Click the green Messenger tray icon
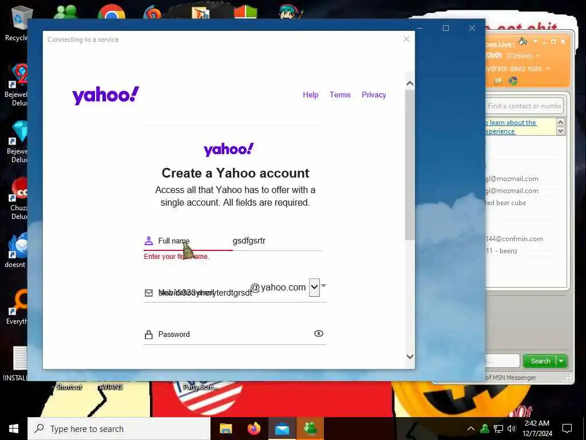 (485, 429)
